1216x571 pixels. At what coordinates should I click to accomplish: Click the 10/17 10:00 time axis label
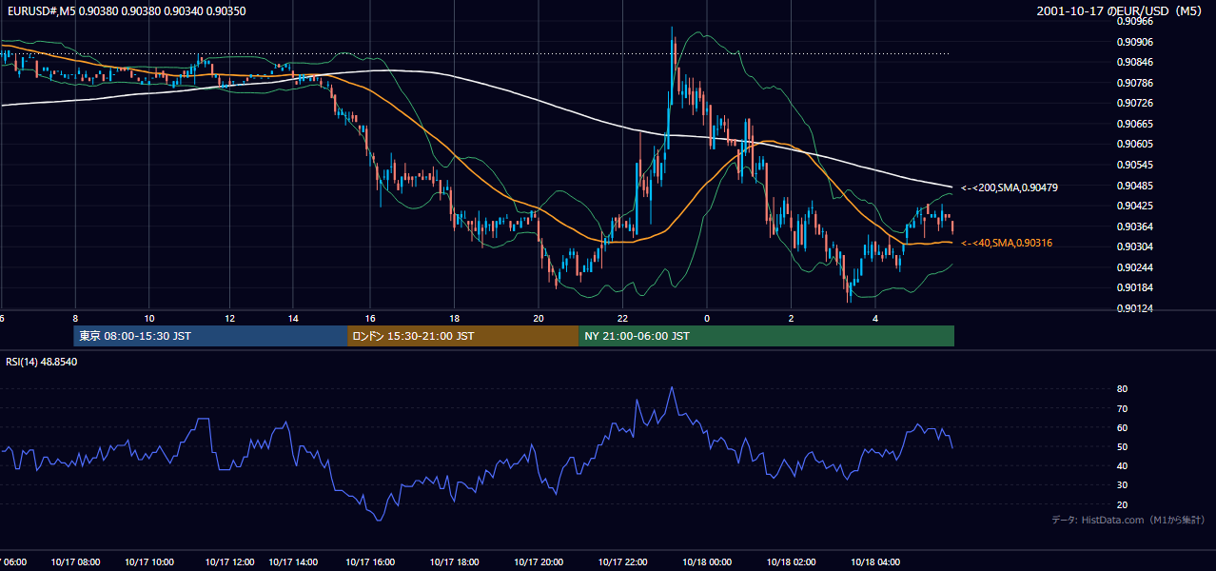coord(149,562)
